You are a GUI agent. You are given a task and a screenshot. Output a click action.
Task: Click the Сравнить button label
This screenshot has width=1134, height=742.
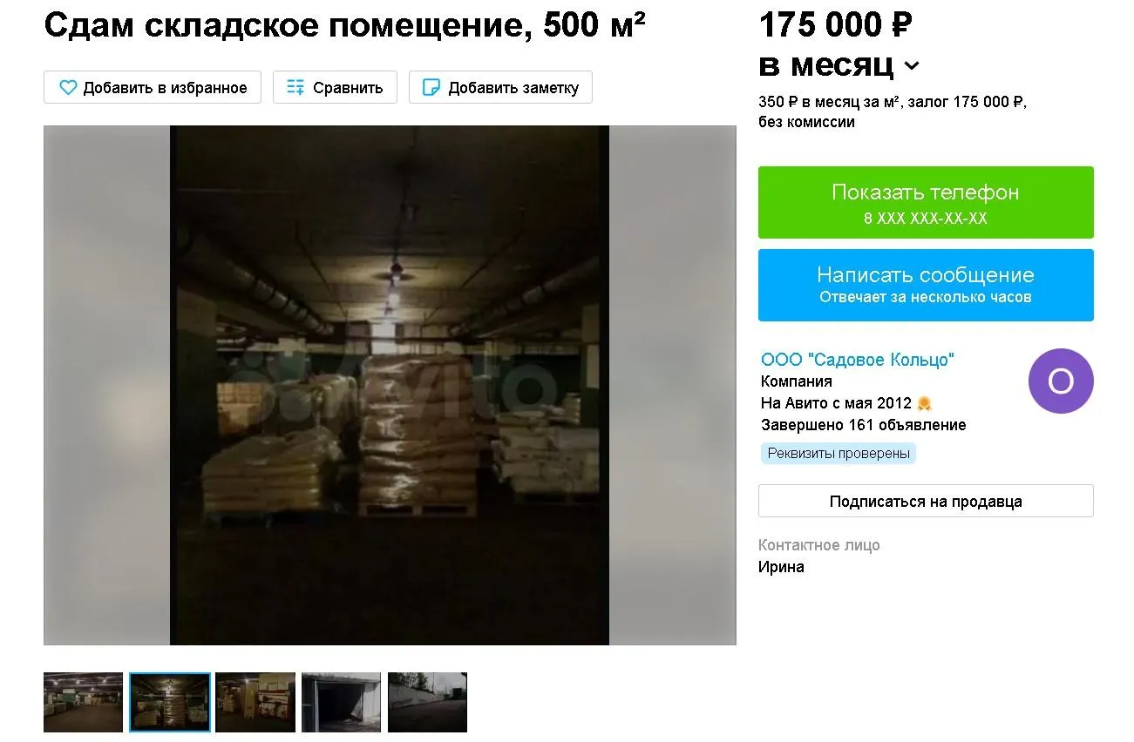click(348, 88)
